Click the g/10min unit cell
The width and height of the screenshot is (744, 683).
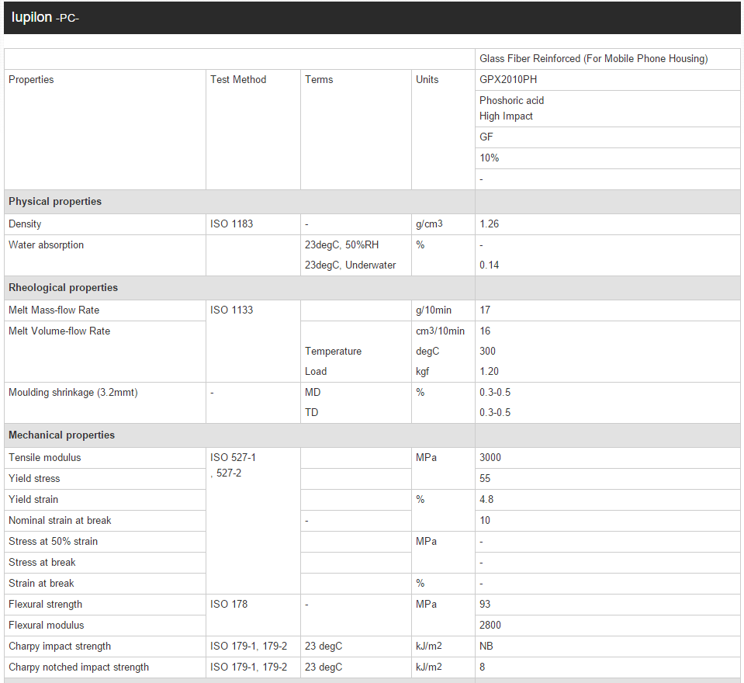pos(443,310)
